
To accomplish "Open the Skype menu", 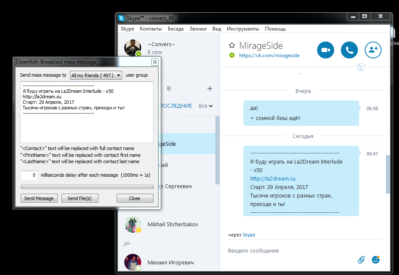I will point(128,29).
